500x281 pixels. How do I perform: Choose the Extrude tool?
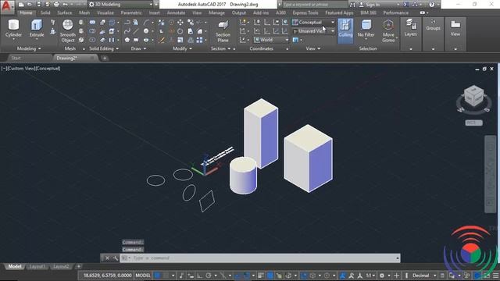[x=37, y=29]
